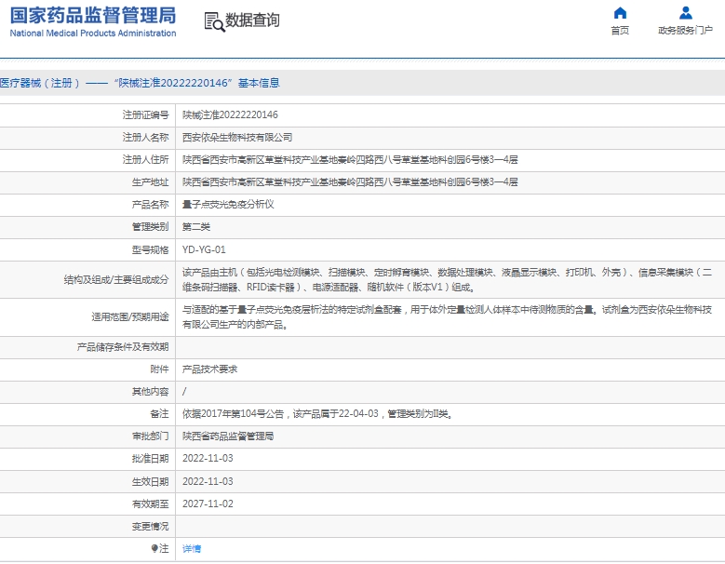Click the 生产地址 label
This screenshot has width=725, height=564.
(x=150, y=181)
